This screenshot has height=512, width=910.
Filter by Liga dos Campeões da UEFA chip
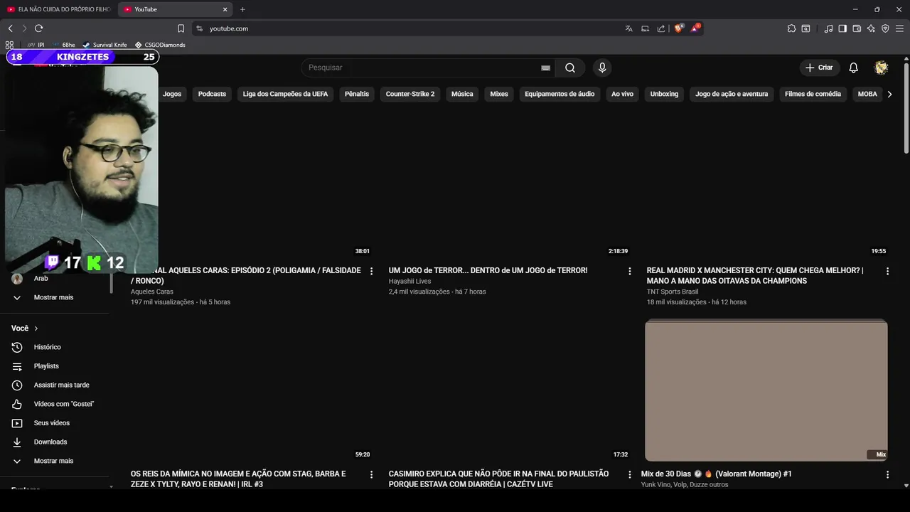click(x=285, y=94)
